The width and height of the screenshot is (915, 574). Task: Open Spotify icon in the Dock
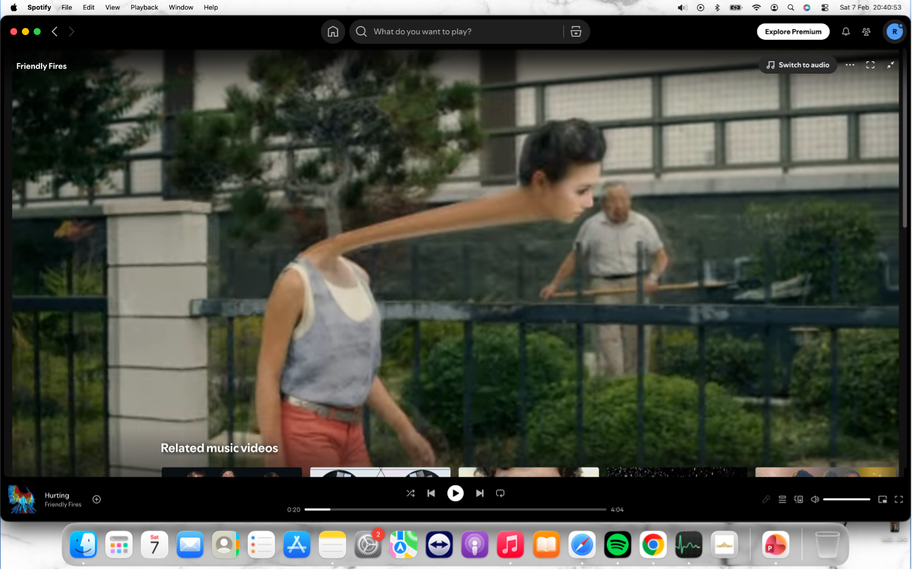[617, 544]
